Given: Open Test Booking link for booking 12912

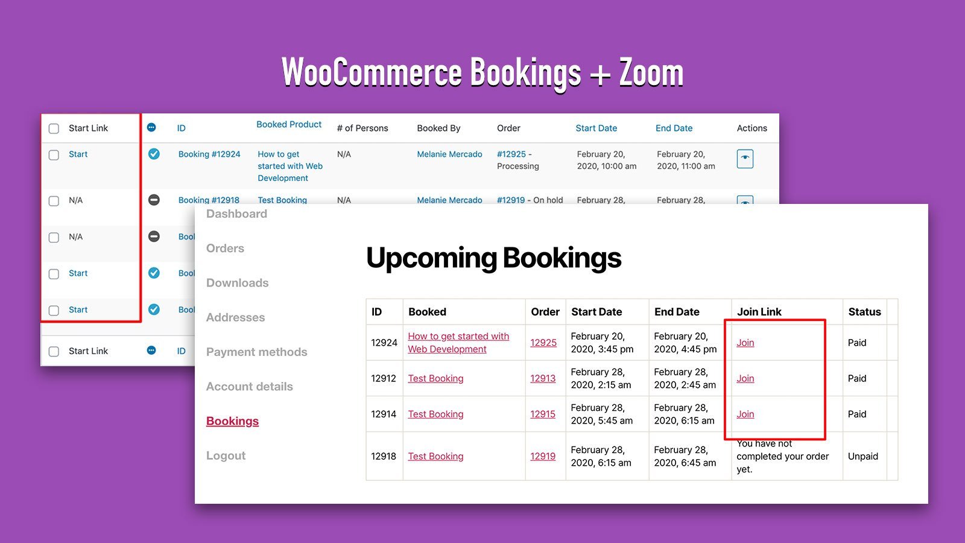Looking at the screenshot, I should point(435,378).
